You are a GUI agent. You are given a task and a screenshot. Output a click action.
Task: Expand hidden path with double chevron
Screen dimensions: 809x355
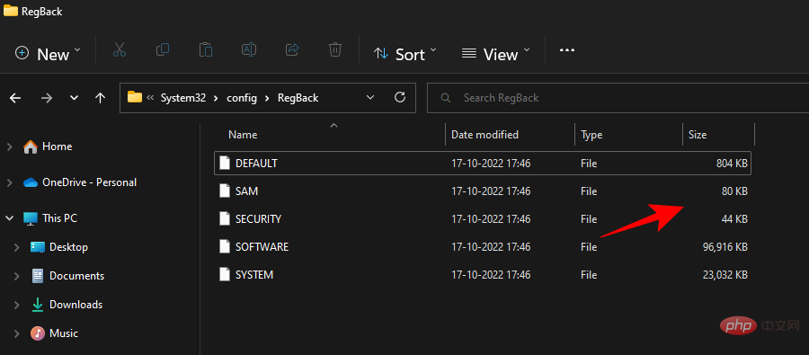click(151, 98)
